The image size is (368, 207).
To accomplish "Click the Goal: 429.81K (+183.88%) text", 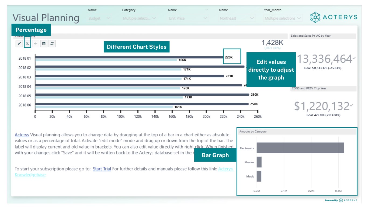I will click(324, 115).
